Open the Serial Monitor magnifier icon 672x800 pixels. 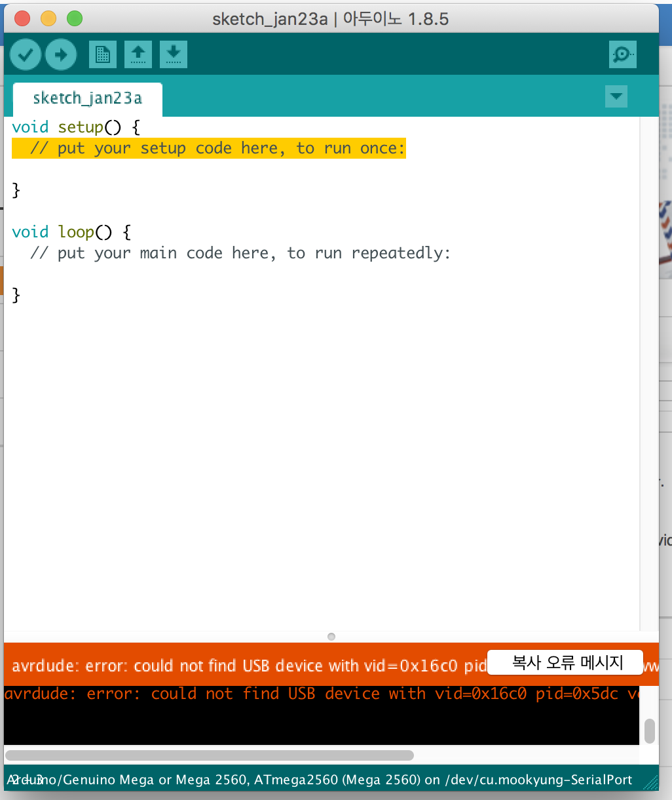pyautogui.click(x=622, y=54)
